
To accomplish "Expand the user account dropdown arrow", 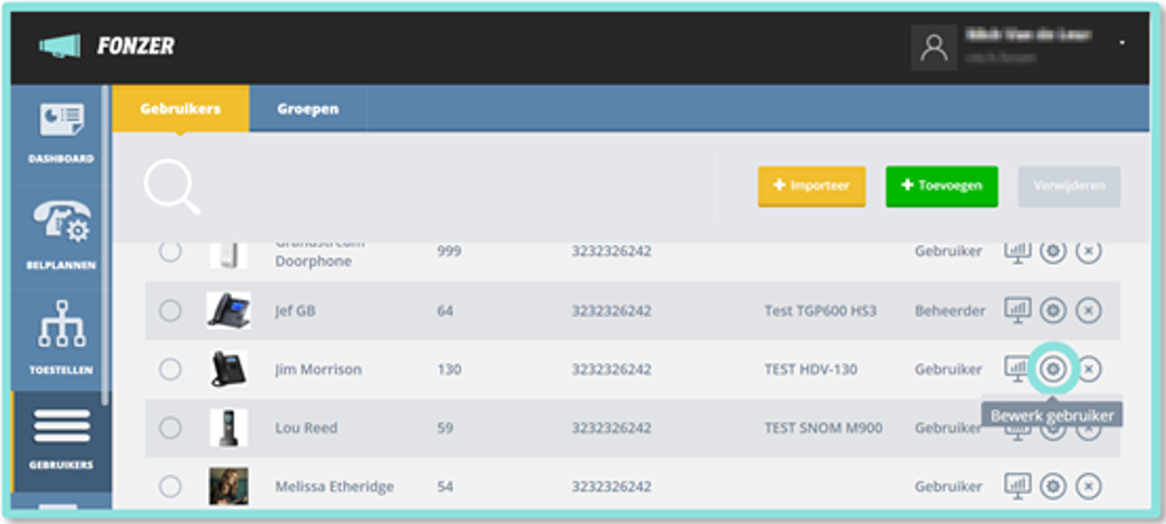I will point(1122,43).
